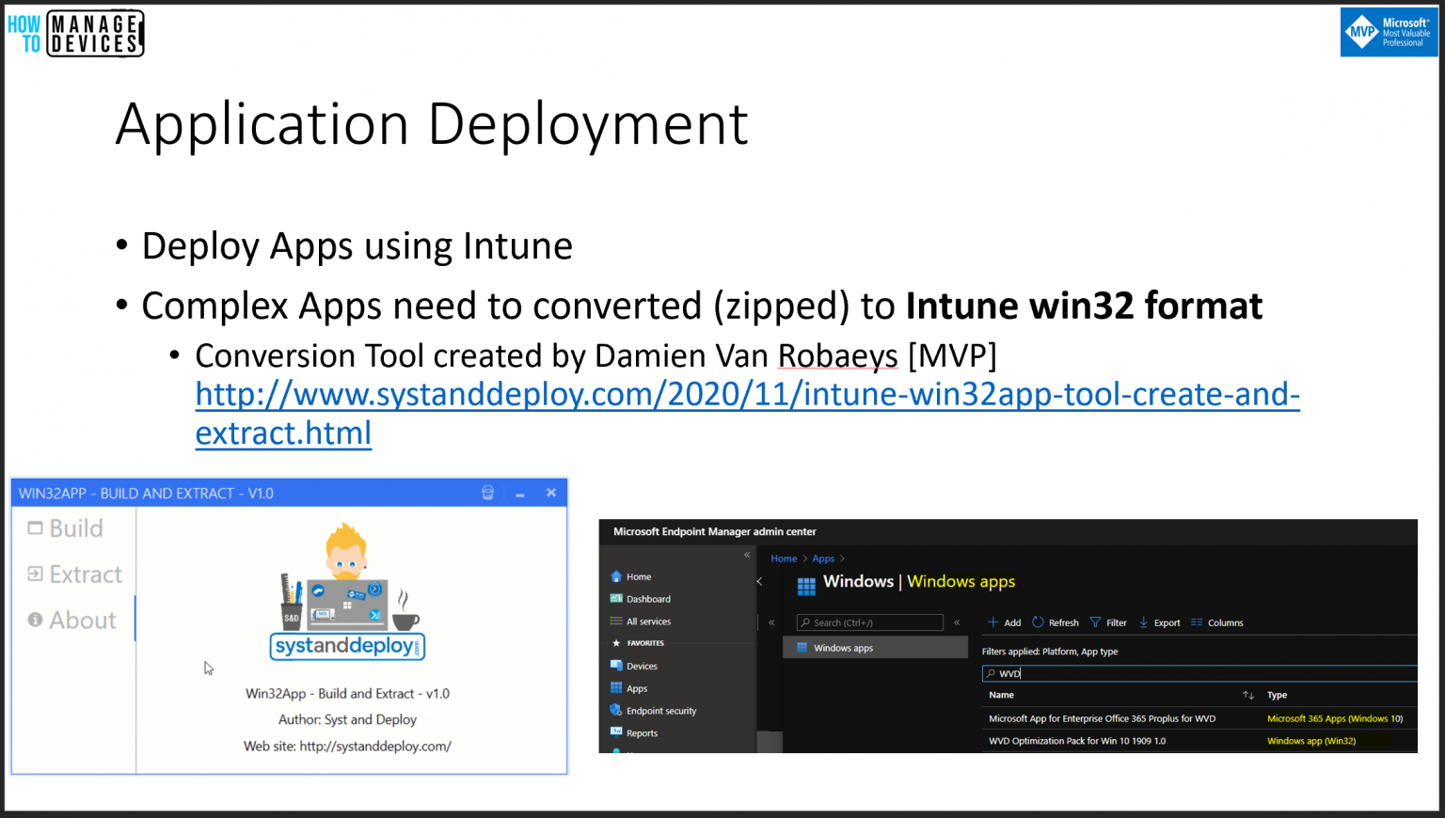Collapse the Endpoint Manager navigation sidebar
Viewport: 1445px width, 818px height.
(x=747, y=555)
